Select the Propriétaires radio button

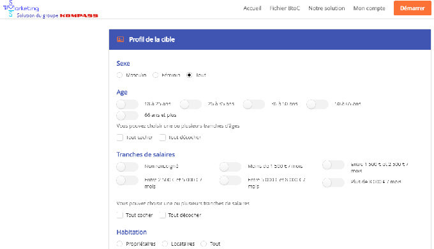tap(119, 244)
